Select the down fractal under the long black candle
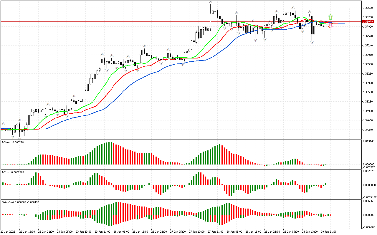This screenshot has width=377, height=235. tap(312, 43)
